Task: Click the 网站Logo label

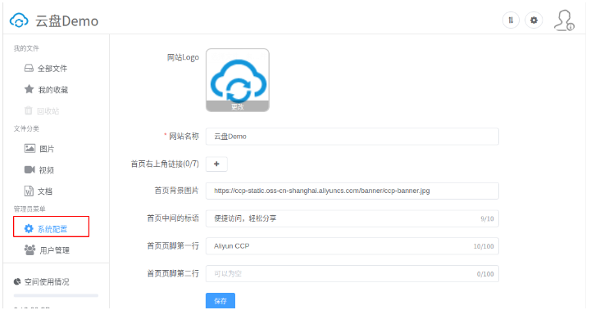Action: point(183,57)
